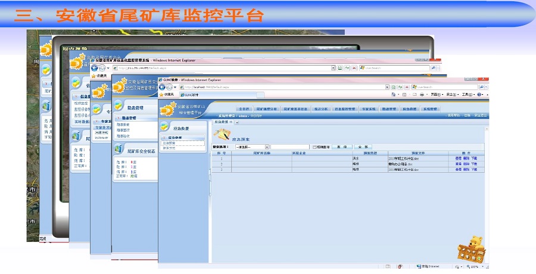Image resolution: width=536 pixels, height=274 pixels.
Task: Click the cube icon beside 隐患管理 sidebar heading
Action: click(x=119, y=105)
